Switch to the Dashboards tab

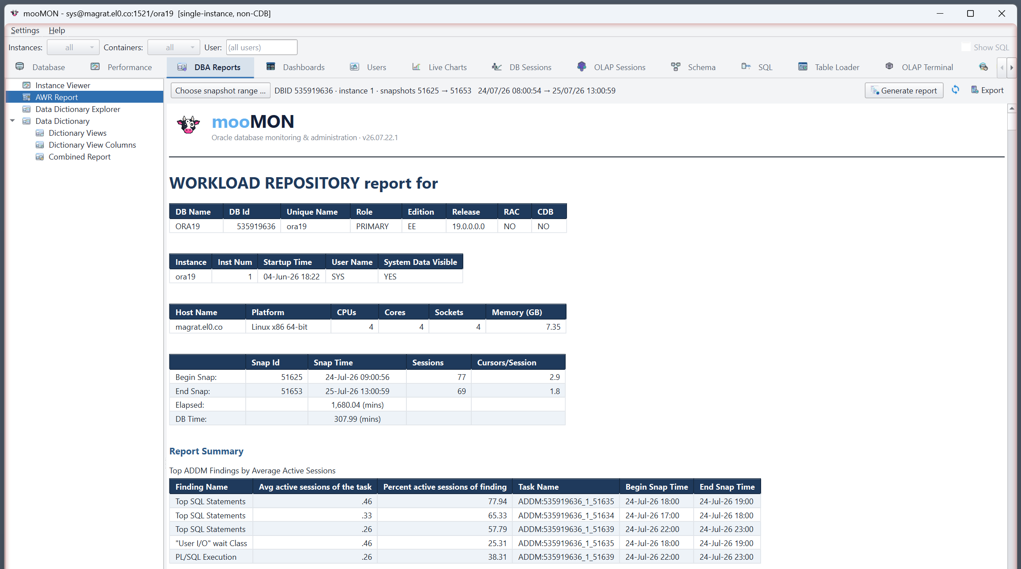click(296, 67)
